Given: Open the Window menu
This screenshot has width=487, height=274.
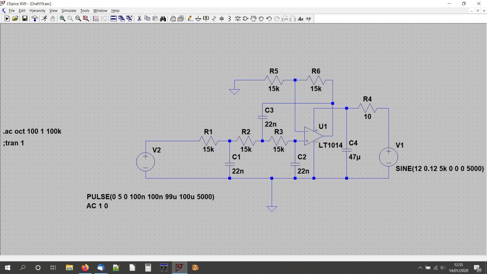Looking at the screenshot, I should coord(100,11).
